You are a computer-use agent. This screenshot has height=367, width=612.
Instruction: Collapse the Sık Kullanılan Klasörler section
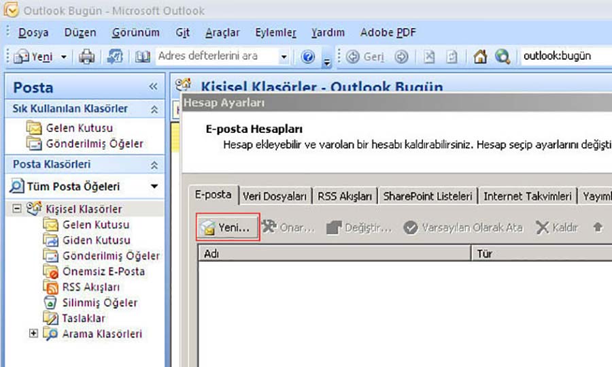154,110
